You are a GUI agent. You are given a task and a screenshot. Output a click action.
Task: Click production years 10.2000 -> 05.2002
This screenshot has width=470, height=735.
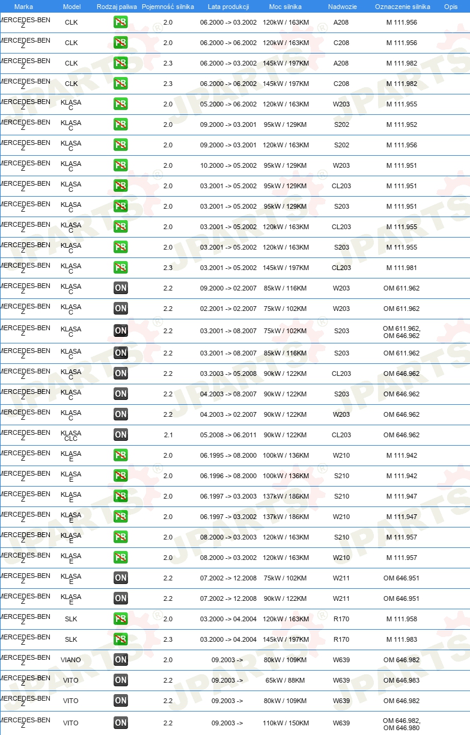coord(228,165)
